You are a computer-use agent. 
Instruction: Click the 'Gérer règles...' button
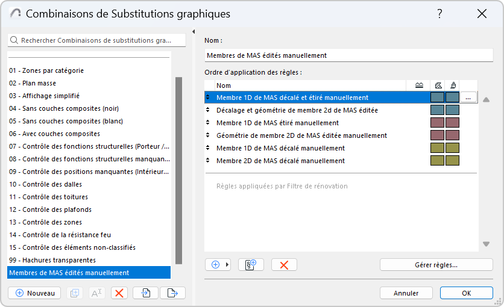436,265
